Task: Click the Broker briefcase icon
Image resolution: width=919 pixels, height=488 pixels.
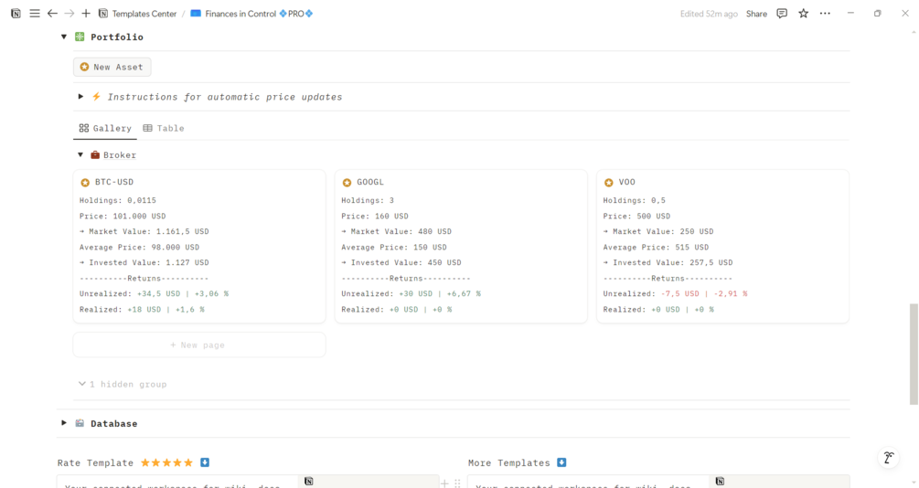Action: click(95, 155)
